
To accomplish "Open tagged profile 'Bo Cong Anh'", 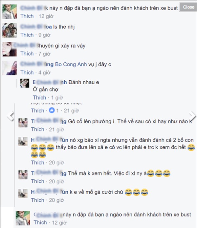I will [x=71, y=64].
